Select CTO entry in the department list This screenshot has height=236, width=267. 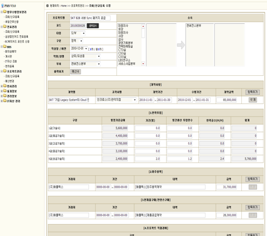click(122, 50)
